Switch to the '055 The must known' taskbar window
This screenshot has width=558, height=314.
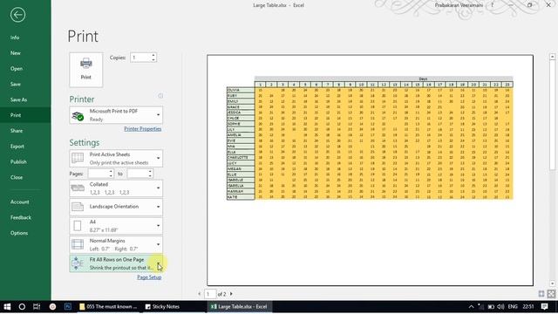[108, 307]
